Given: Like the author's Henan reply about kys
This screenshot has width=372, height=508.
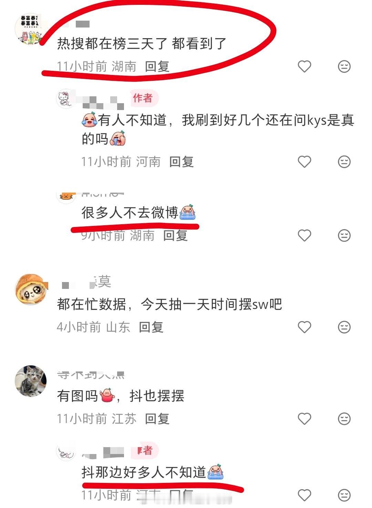Looking at the screenshot, I should click(304, 161).
